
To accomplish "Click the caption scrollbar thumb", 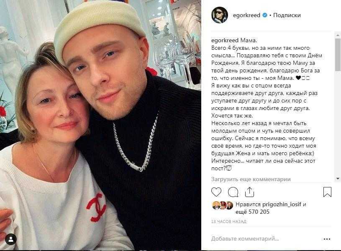I will coord(338,54).
